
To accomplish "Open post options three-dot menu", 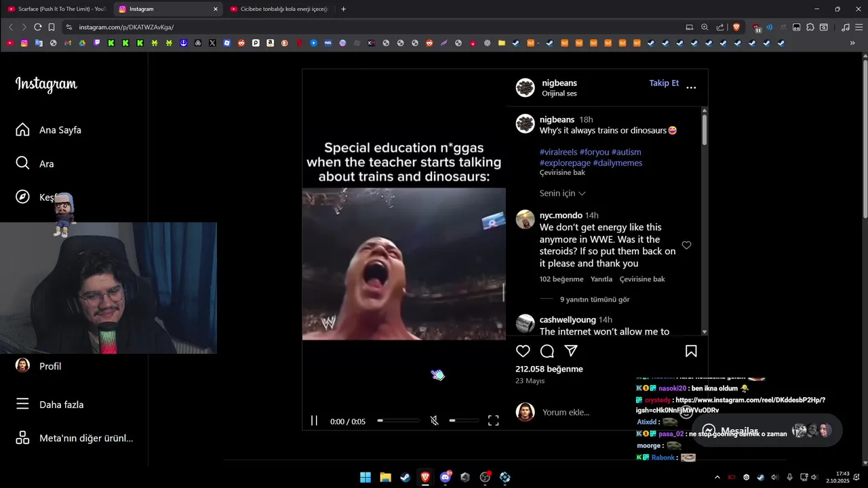I will tap(691, 87).
